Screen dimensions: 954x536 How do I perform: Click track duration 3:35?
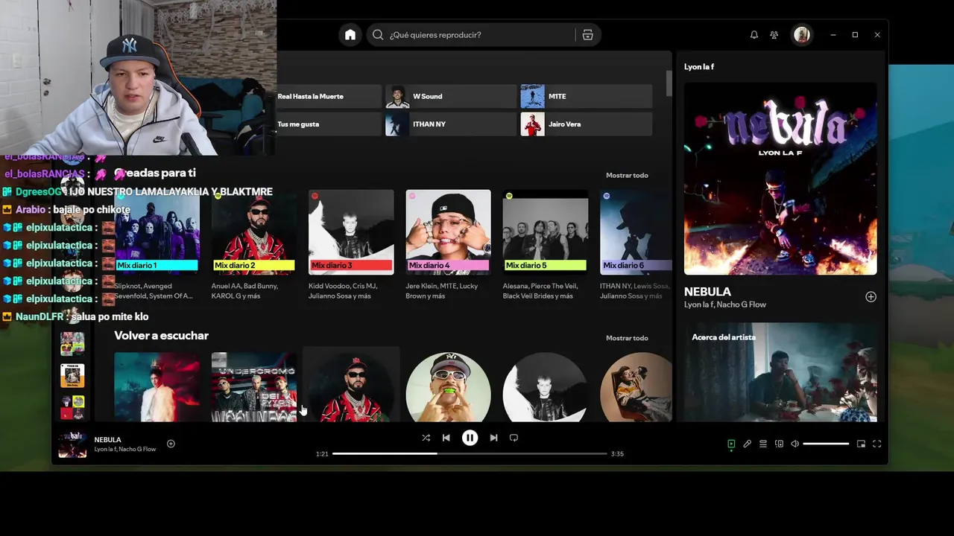click(x=617, y=454)
